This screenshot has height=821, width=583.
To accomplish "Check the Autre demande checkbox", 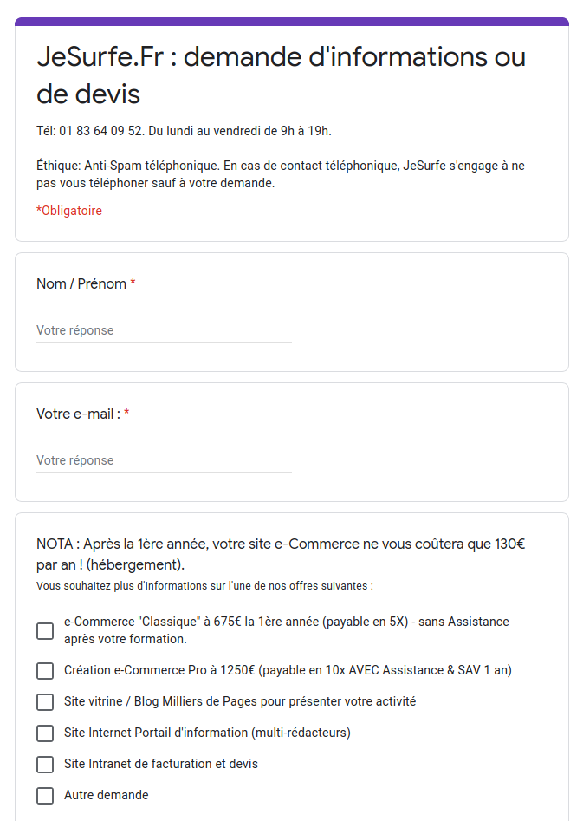I will (x=45, y=796).
